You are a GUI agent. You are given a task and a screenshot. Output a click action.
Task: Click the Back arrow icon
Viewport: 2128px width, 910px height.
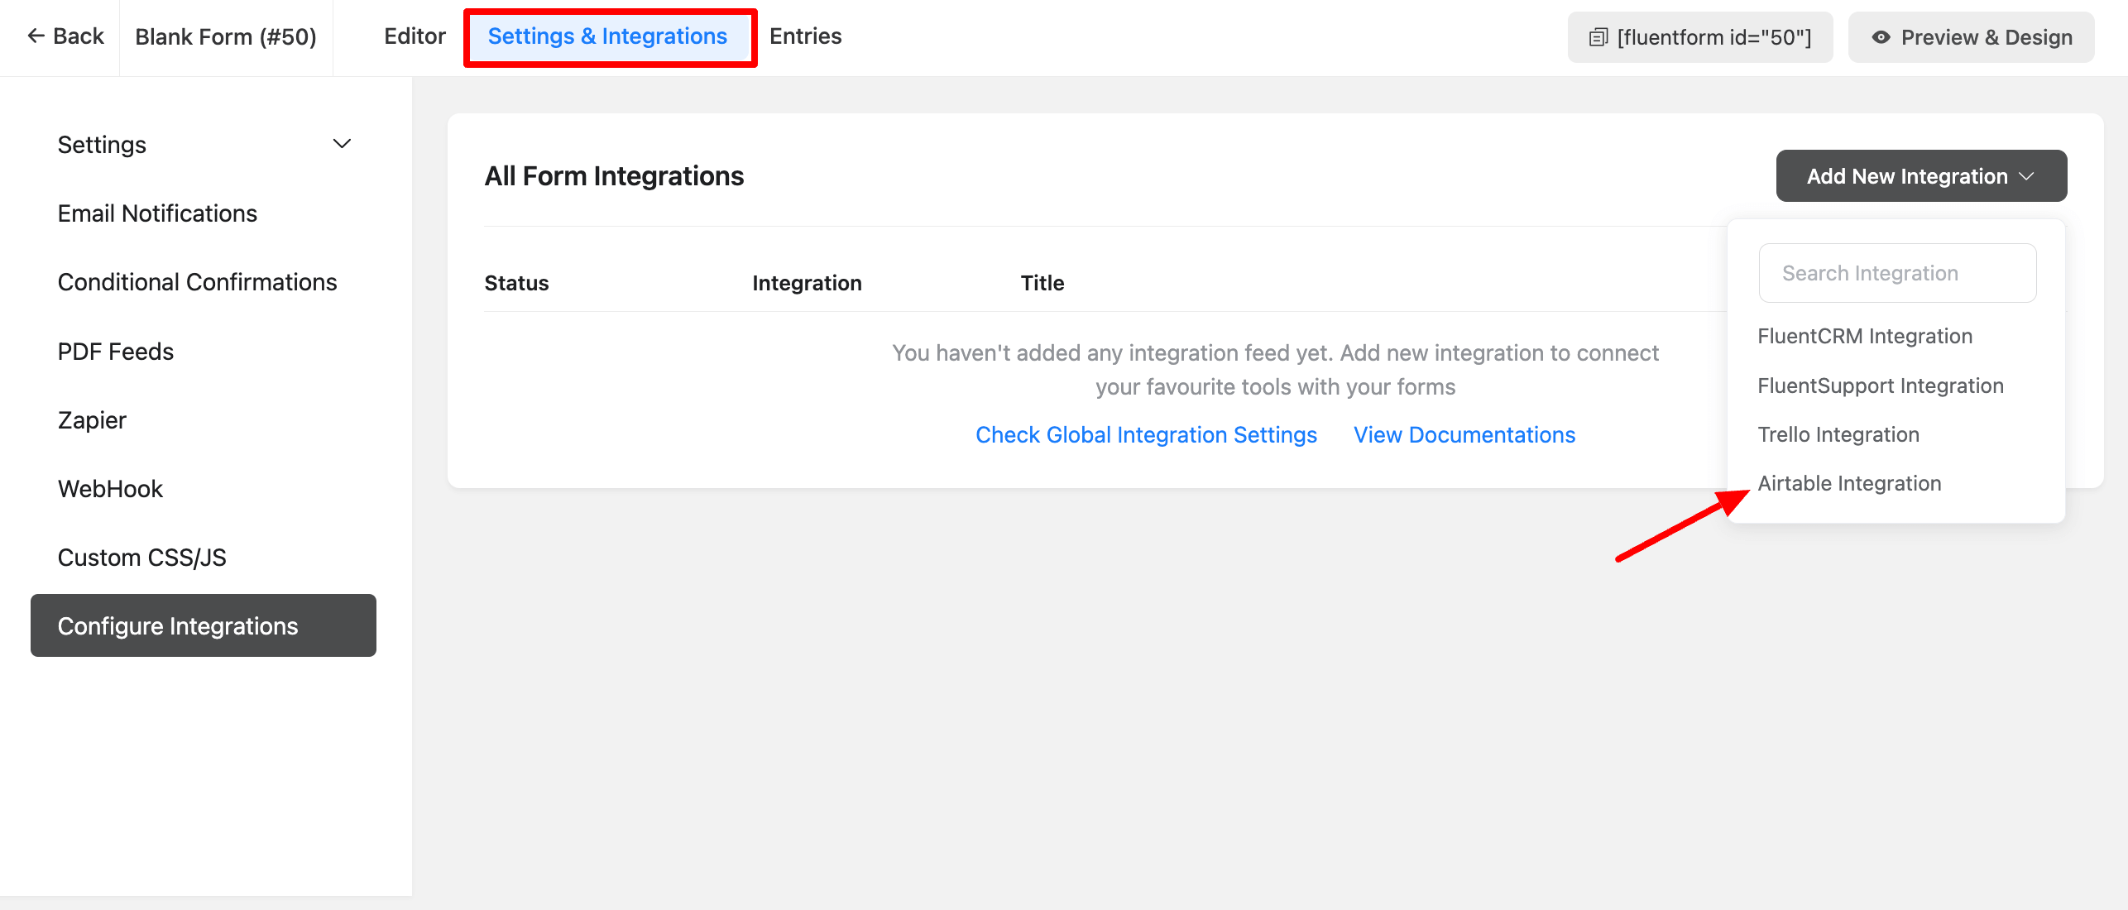tap(36, 36)
